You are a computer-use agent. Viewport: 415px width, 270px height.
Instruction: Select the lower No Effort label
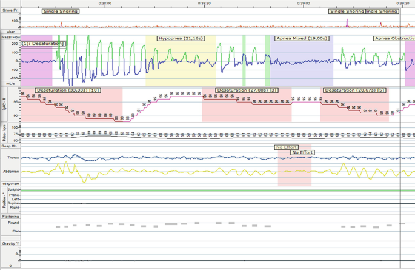302,152
